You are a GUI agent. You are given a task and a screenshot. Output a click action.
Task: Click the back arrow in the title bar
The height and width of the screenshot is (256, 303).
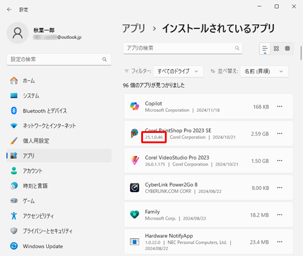click(9, 10)
